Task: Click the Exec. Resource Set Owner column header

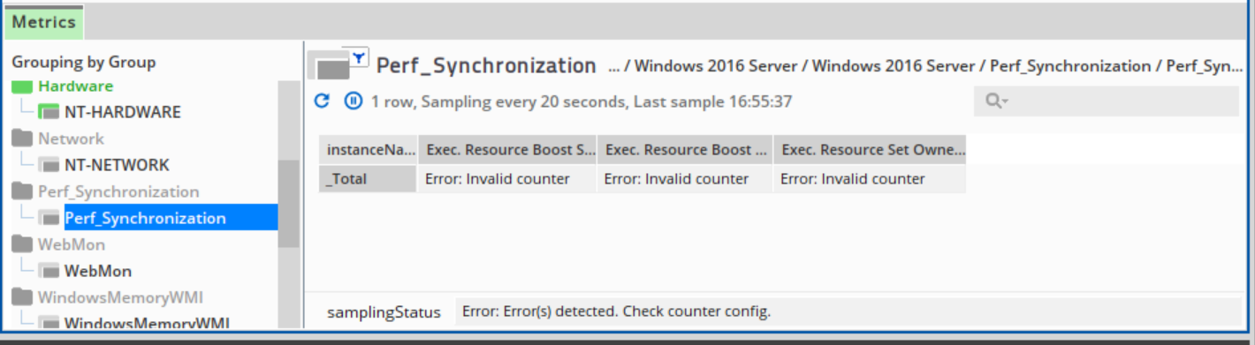Action: pyautogui.click(x=869, y=150)
